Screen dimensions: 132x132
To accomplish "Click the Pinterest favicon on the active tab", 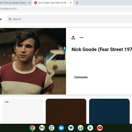I will (36, 3).
